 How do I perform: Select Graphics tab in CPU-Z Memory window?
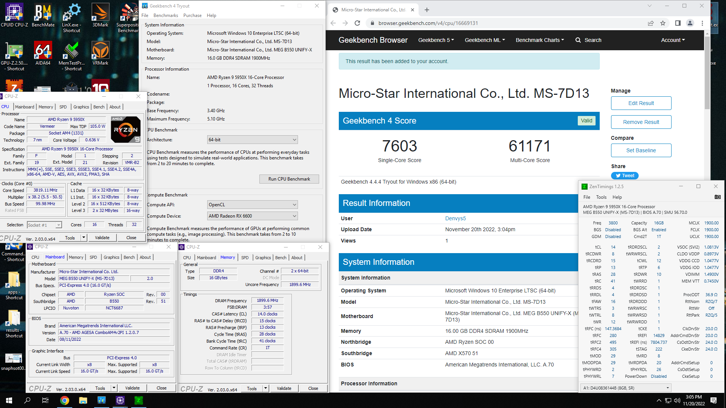point(263,258)
